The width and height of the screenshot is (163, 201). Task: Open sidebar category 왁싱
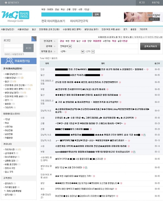coord(7,123)
